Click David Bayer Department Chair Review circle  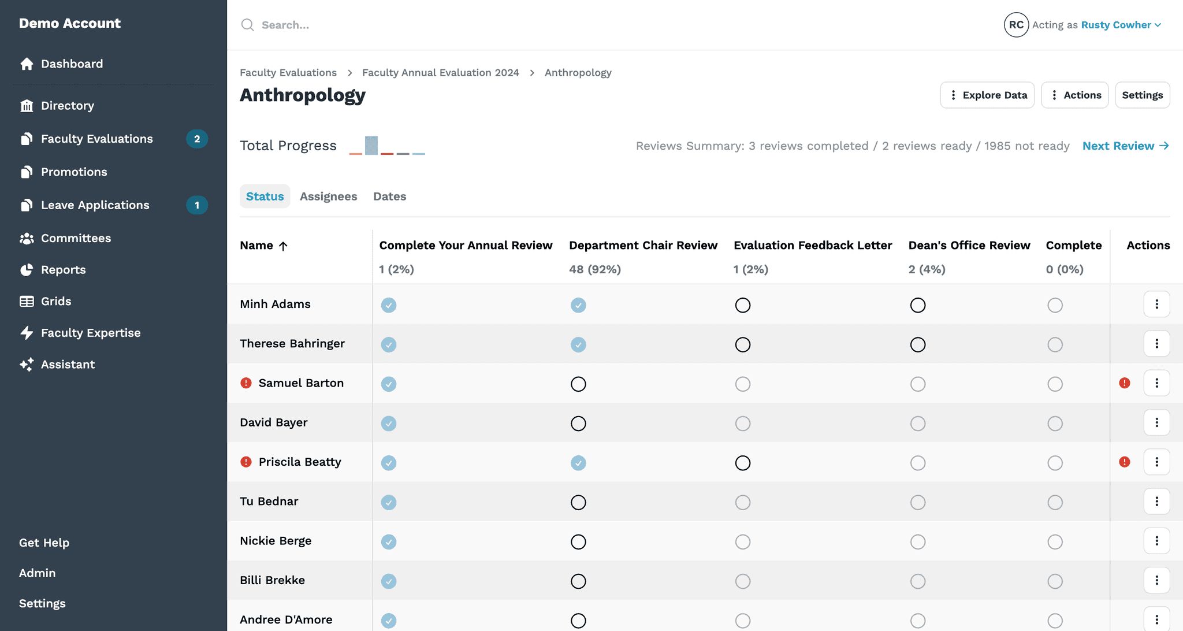click(x=578, y=424)
